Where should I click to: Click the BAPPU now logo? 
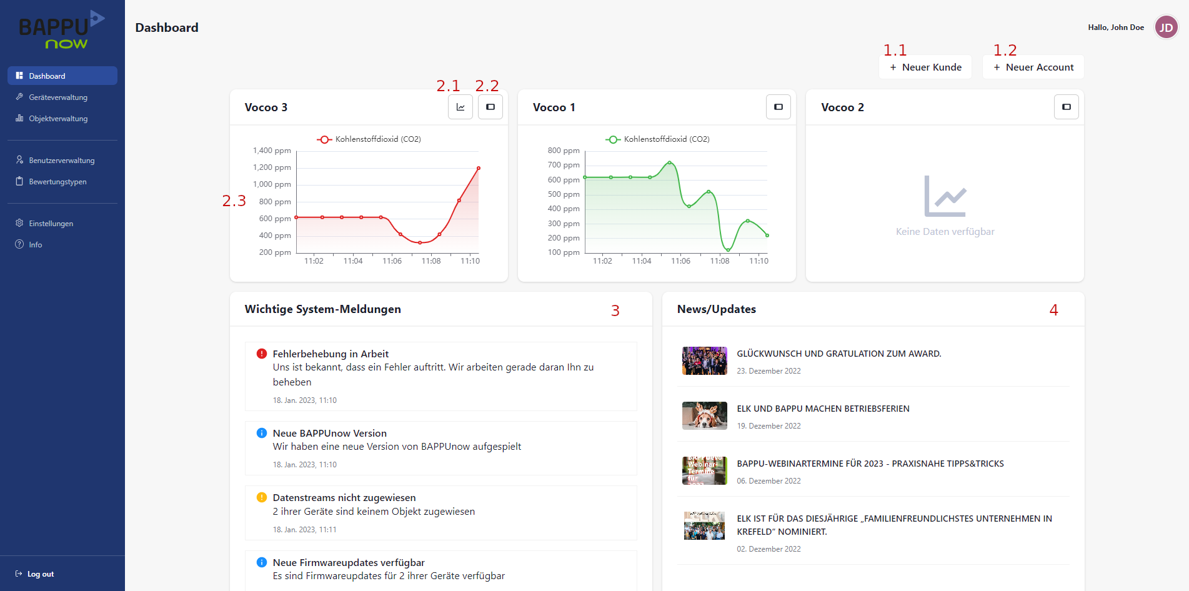62,30
